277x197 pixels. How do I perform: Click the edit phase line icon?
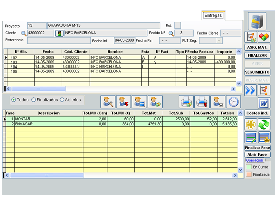(251, 138)
